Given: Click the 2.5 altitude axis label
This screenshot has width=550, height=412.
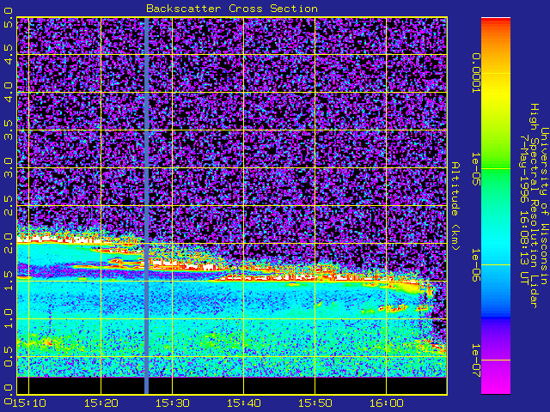Looking at the screenshot, I should [x=8, y=206].
